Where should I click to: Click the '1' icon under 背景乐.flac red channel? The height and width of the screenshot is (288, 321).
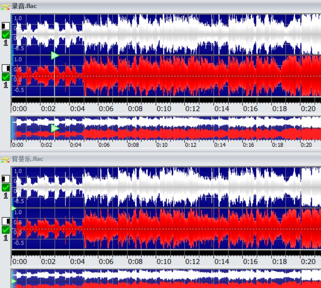pyautogui.click(x=6, y=238)
